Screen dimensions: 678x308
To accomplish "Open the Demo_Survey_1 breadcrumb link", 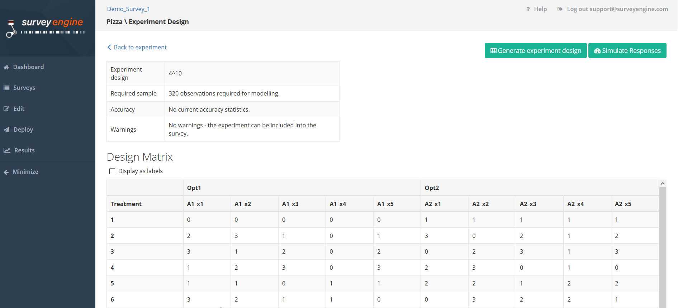I will tap(128, 9).
